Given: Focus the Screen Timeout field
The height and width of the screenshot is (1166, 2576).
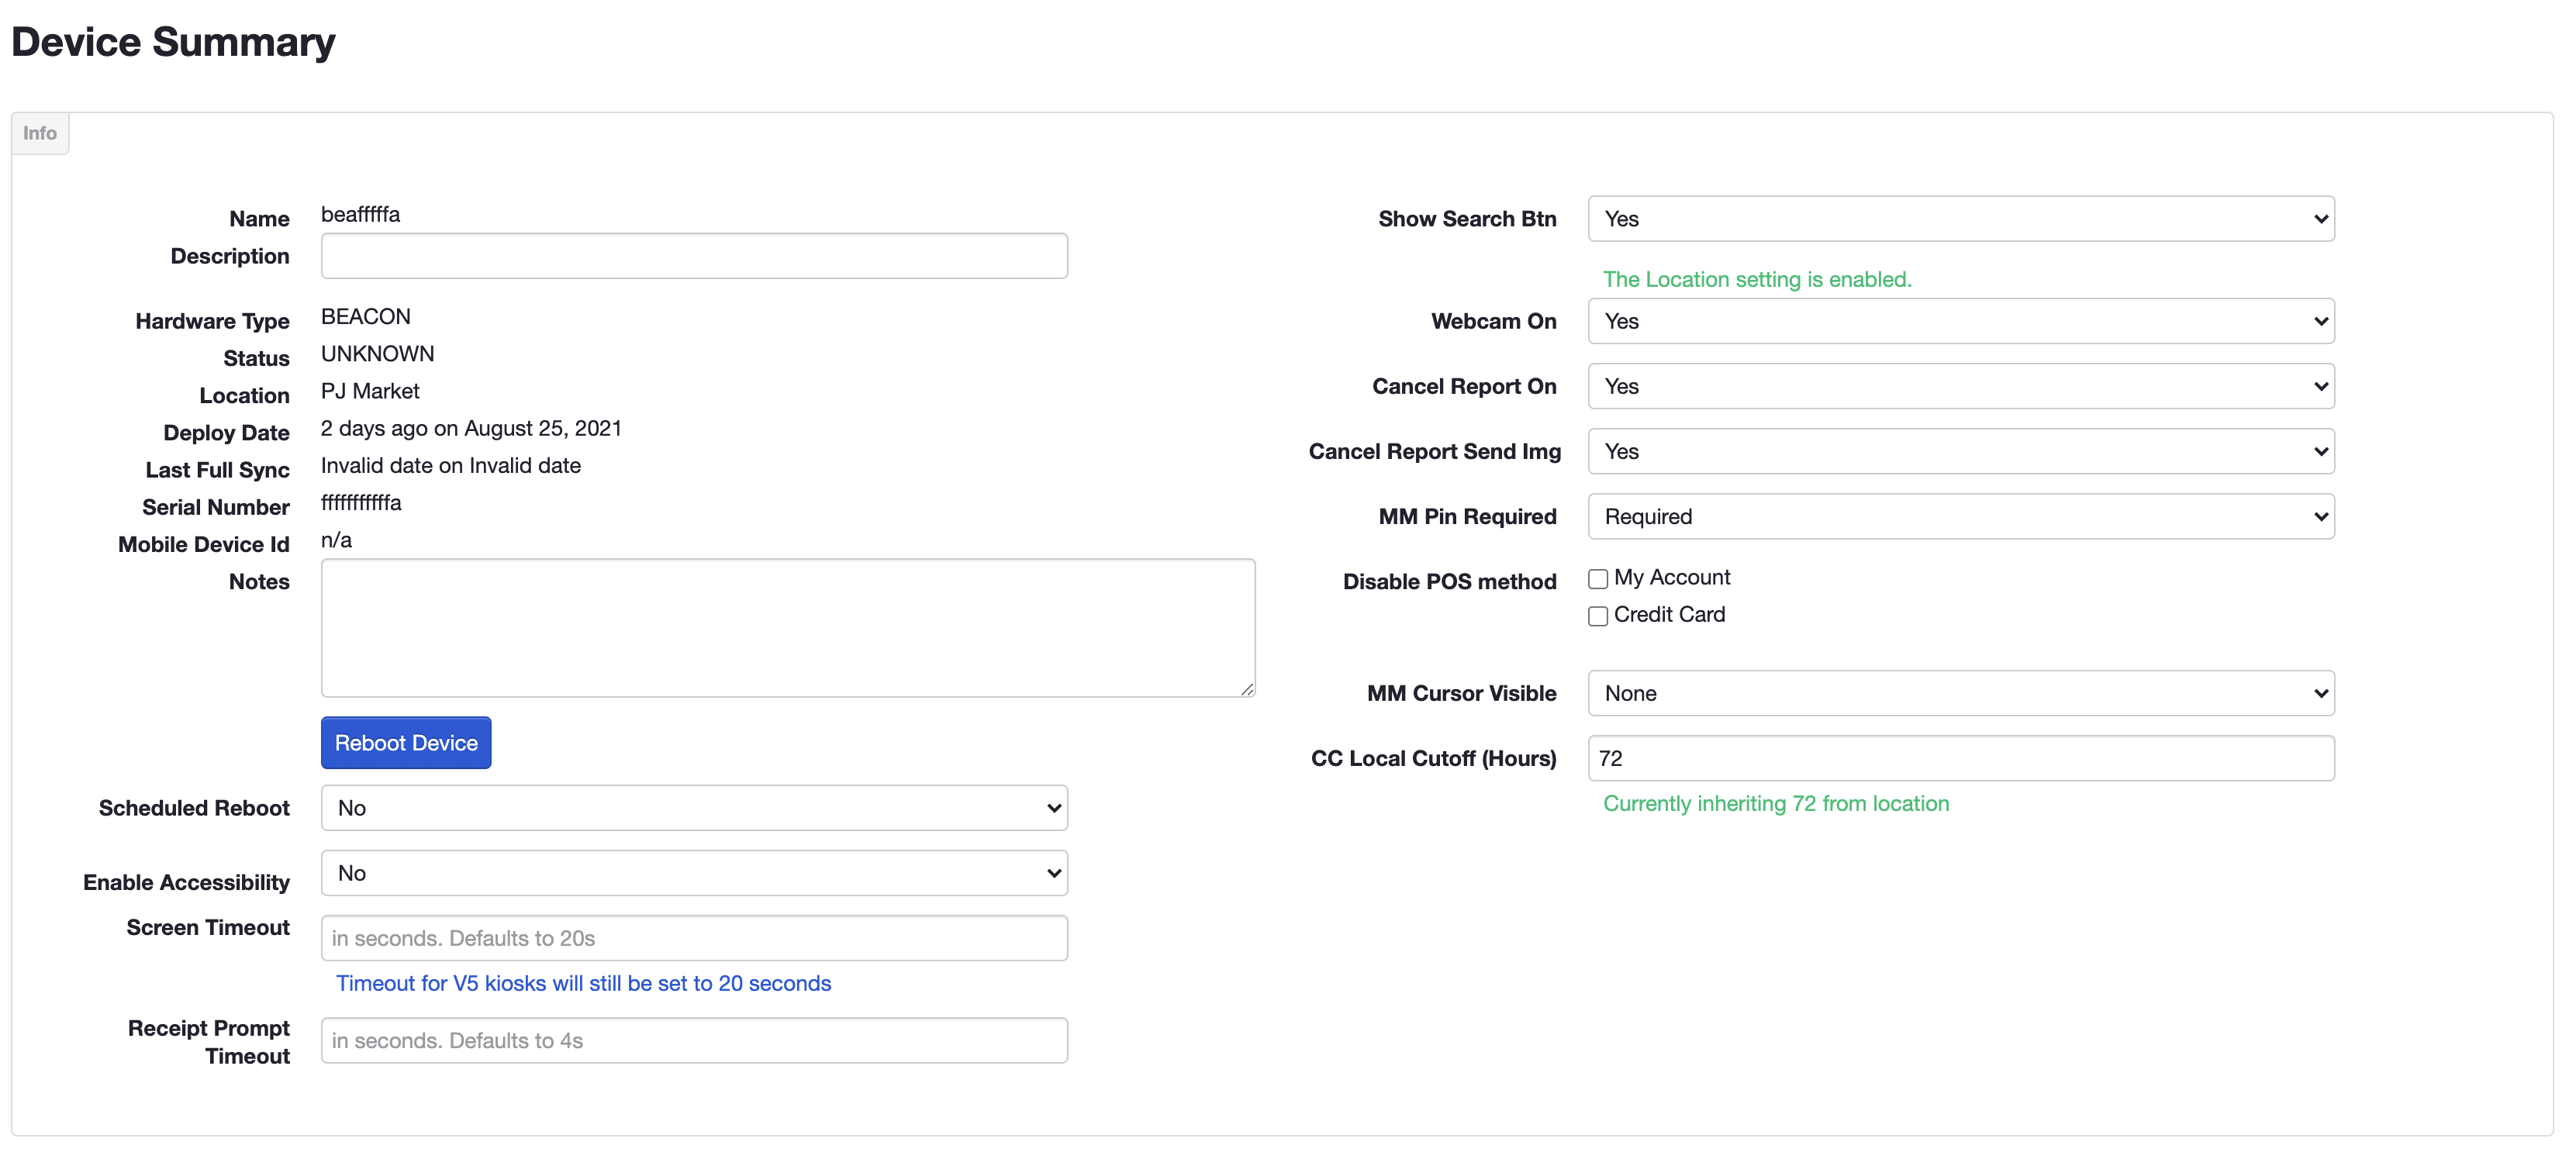Looking at the screenshot, I should (693, 938).
